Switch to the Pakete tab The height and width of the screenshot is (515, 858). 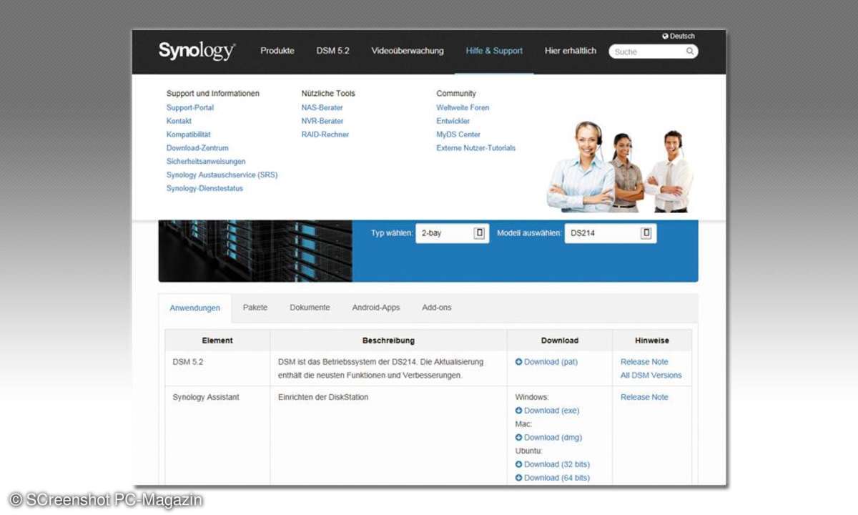(255, 308)
